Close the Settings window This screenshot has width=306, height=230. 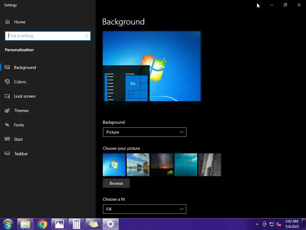299,5
